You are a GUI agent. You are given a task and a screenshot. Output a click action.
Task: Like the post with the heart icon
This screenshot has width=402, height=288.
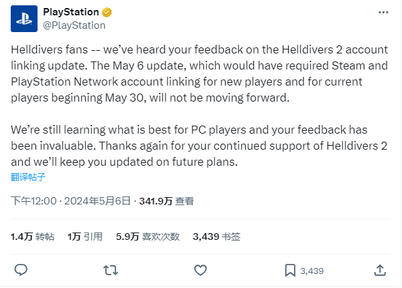click(x=200, y=271)
